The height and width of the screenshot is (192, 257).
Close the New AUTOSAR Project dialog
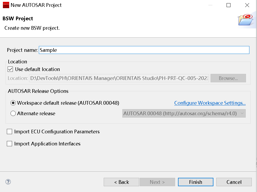(x=247, y=5)
